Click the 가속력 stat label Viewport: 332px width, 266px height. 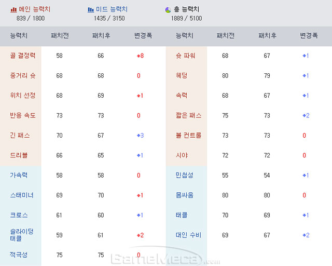[x=19, y=175]
